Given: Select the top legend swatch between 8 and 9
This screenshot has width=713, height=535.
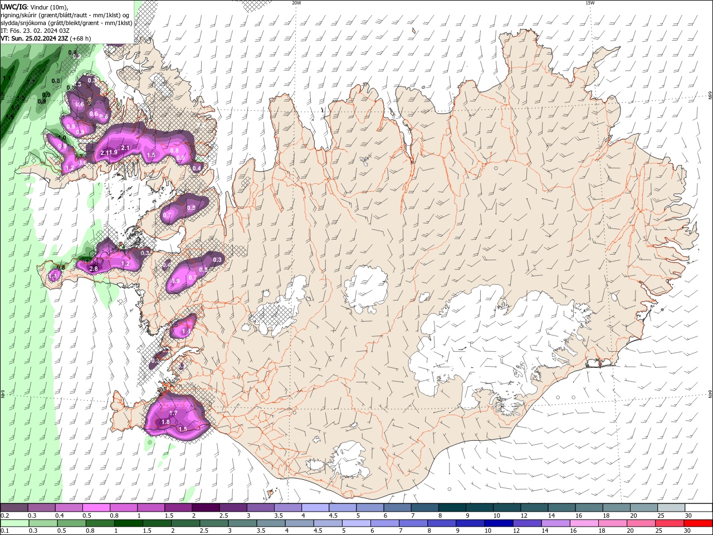Looking at the screenshot, I should (x=451, y=508).
